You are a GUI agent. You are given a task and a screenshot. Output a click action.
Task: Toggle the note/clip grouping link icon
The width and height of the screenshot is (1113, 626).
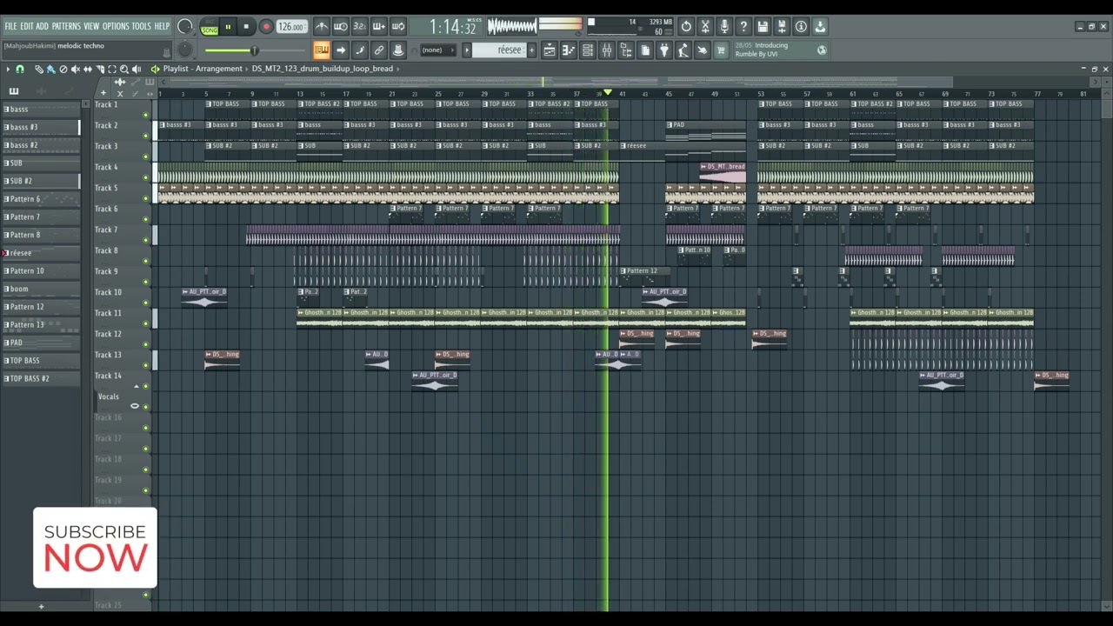coord(379,50)
